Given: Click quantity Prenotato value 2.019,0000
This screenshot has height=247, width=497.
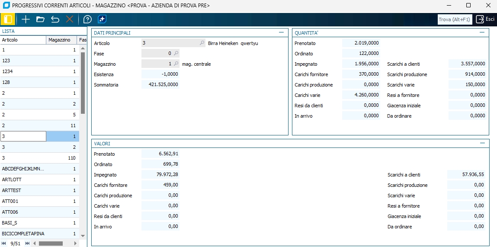Looking at the screenshot, I should pyautogui.click(x=361, y=43).
